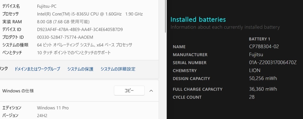The image size is (303, 119).
Task: Open the システムの保護 link
Action: click(x=80, y=69)
